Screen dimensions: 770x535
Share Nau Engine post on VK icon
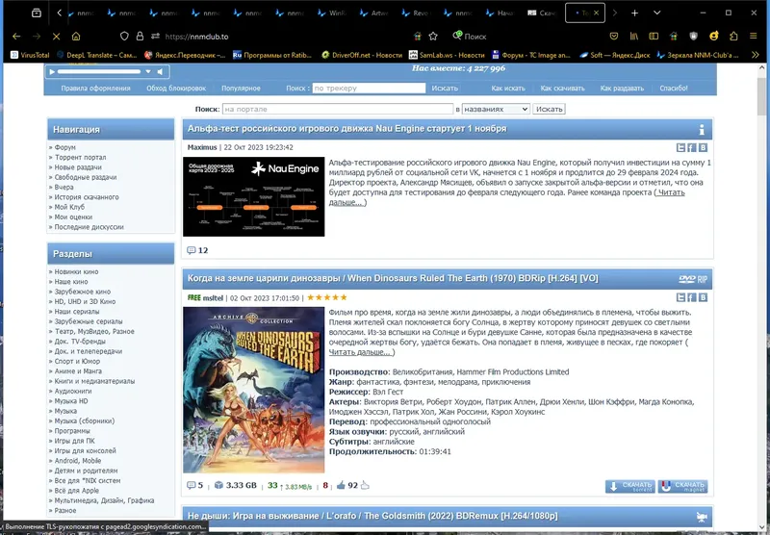coord(703,147)
